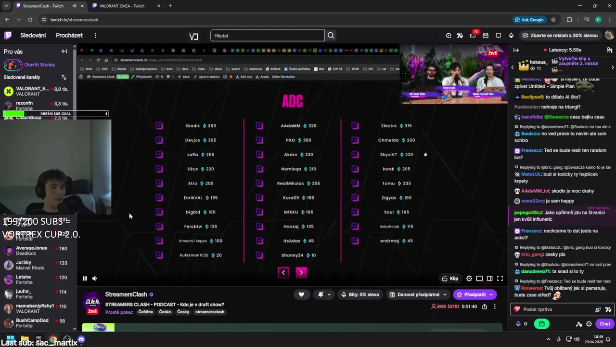The height and width of the screenshot is (347, 616).
Task: Open notifications inbox showing 20 badge
Action: [473, 35]
